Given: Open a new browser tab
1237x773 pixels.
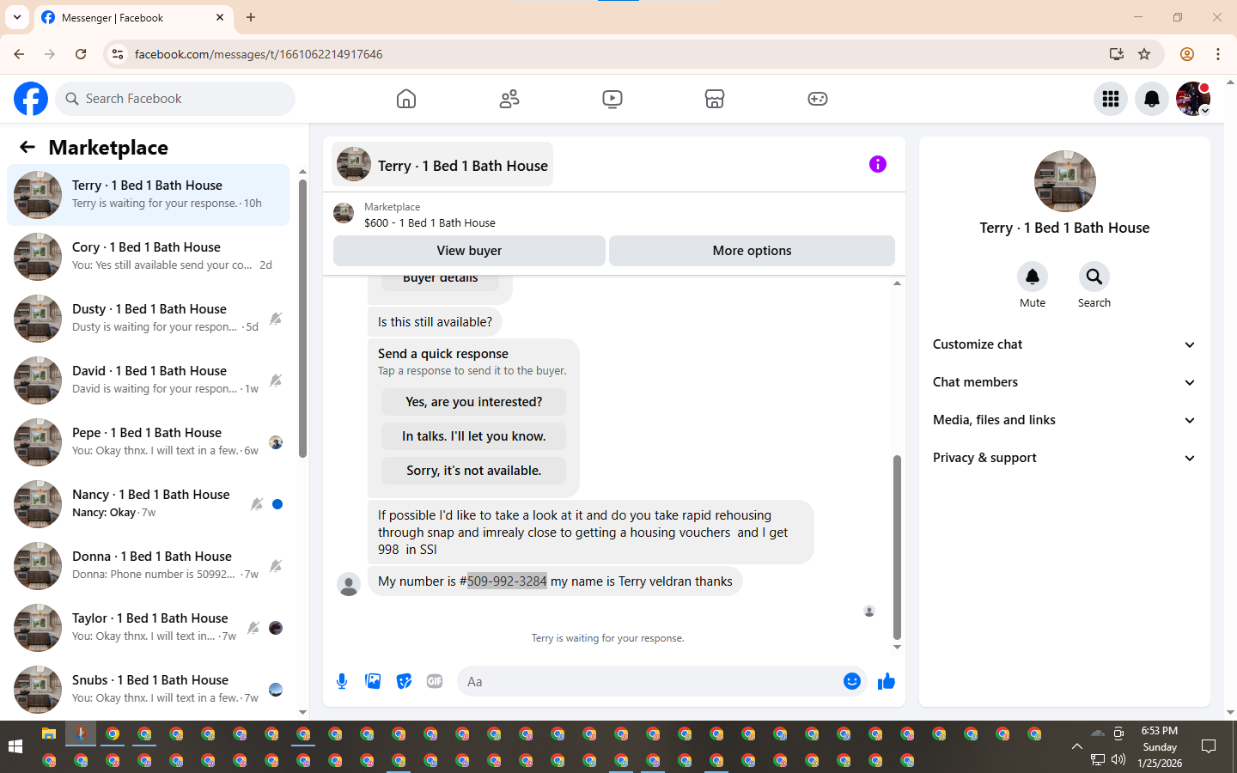Looking at the screenshot, I should point(251,17).
